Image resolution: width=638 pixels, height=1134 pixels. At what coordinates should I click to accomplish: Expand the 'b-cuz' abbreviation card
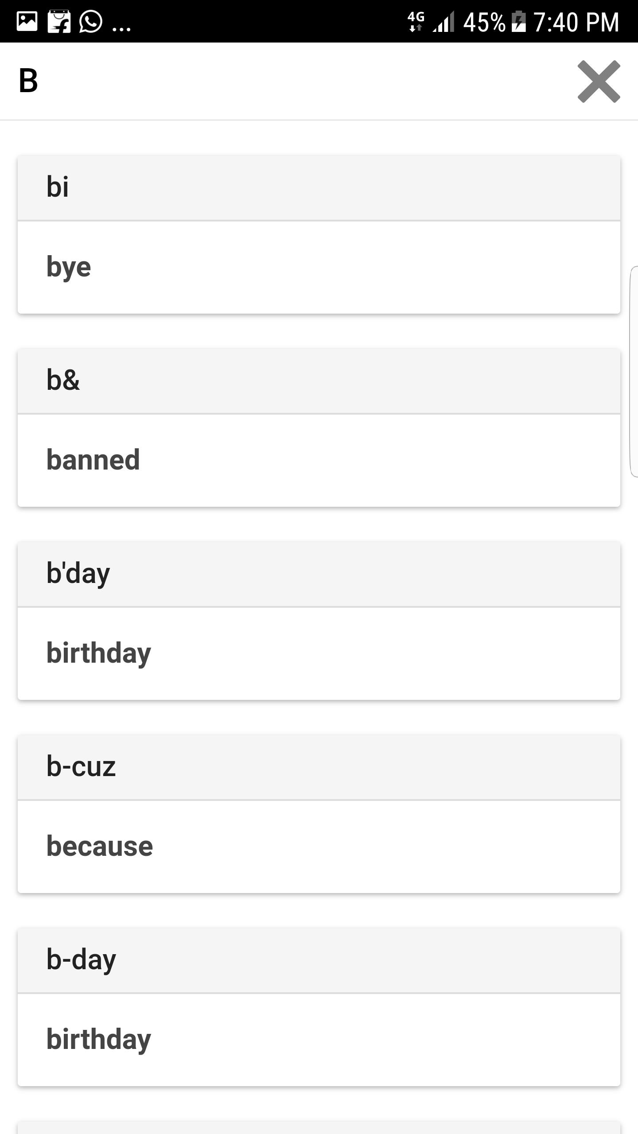(x=319, y=766)
